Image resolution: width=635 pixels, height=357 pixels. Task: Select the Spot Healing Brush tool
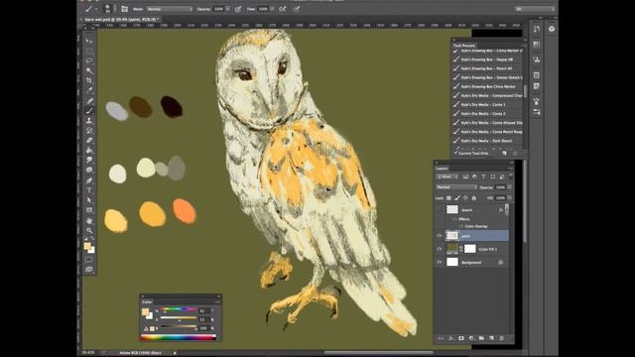(89, 101)
